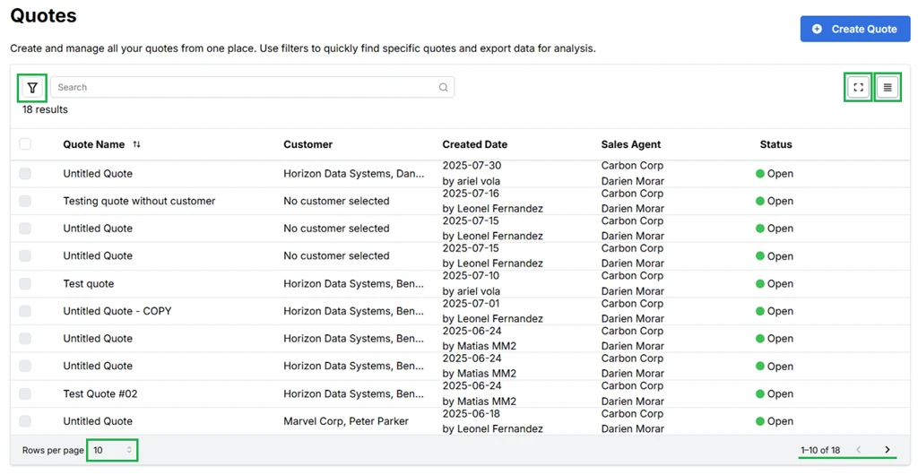Check the select-all header checkbox
Viewport: 918px width, 475px height.
[x=25, y=144]
